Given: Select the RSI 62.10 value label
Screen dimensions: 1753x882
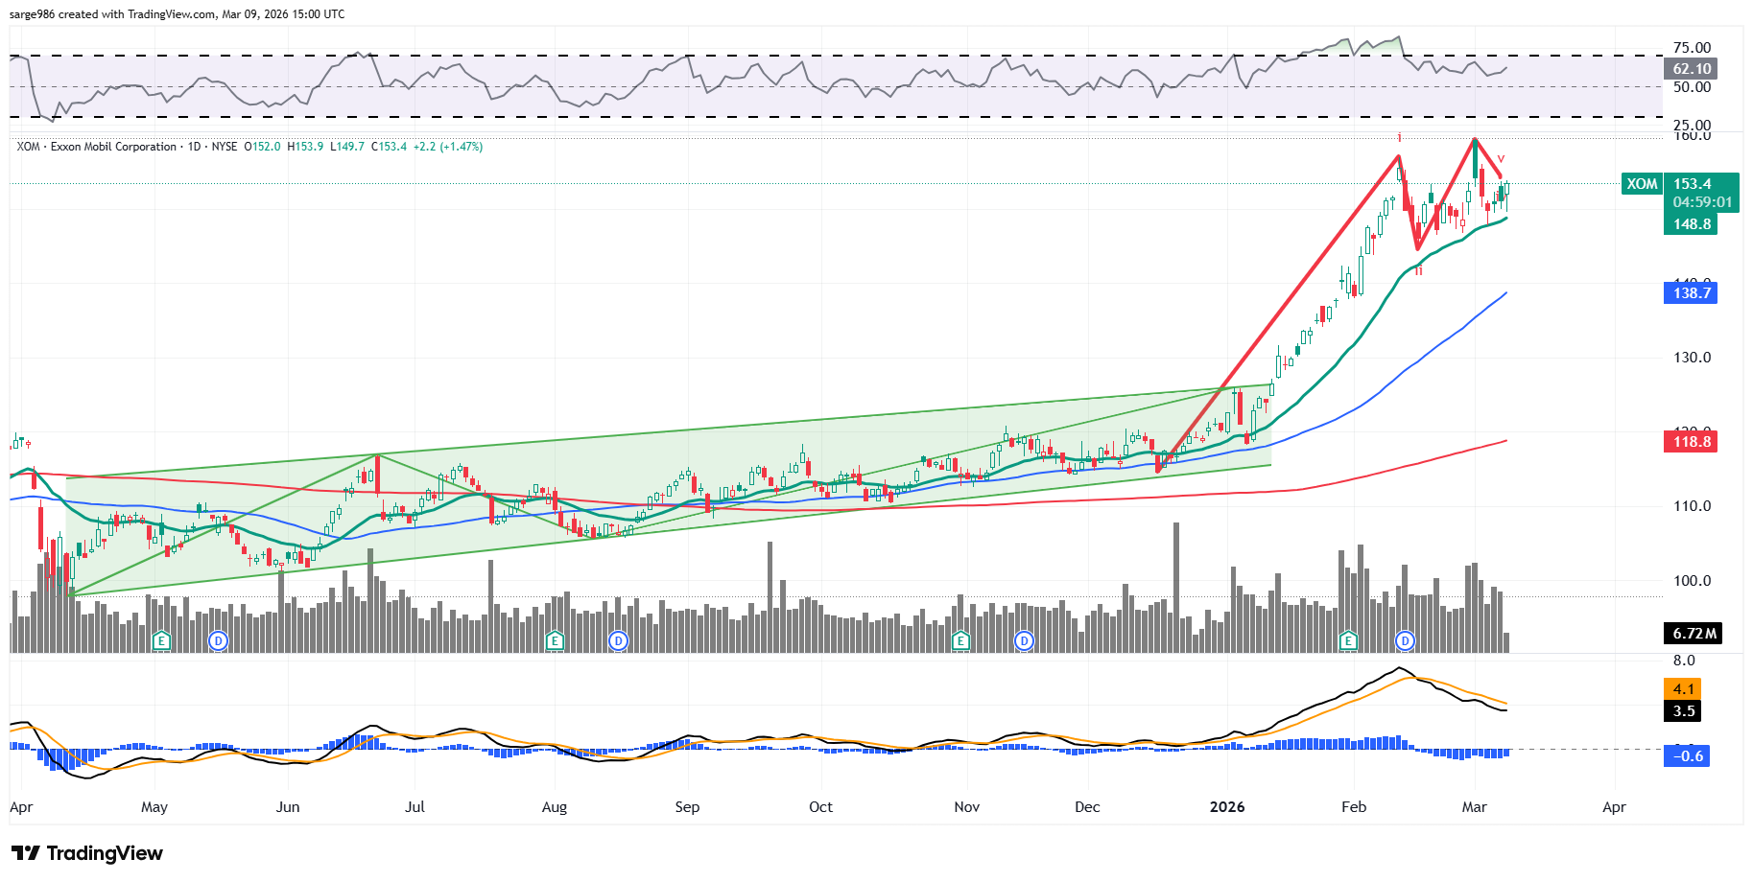Looking at the screenshot, I should (x=1691, y=69).
